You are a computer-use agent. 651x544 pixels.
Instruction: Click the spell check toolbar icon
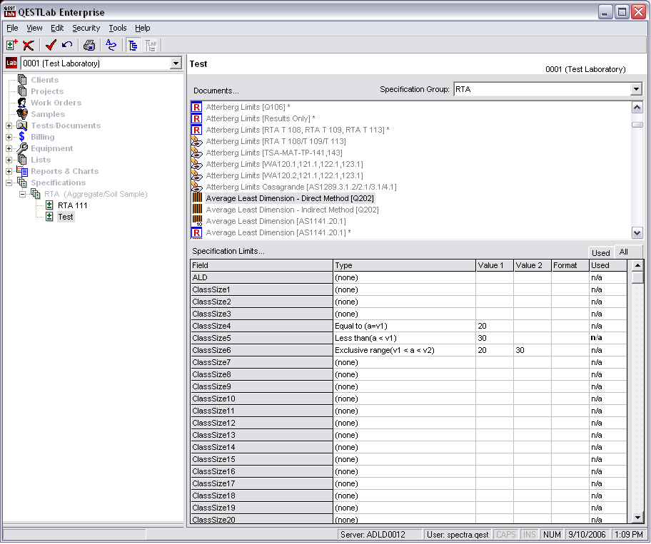(x=111, y=46)
